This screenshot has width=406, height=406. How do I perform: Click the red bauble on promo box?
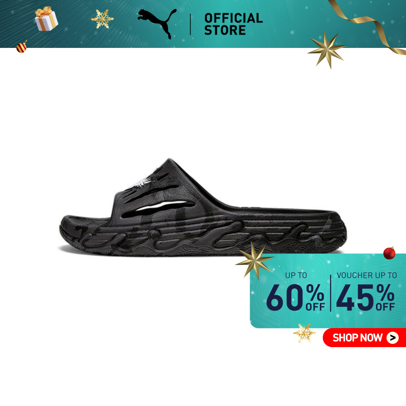click(389, 253)
